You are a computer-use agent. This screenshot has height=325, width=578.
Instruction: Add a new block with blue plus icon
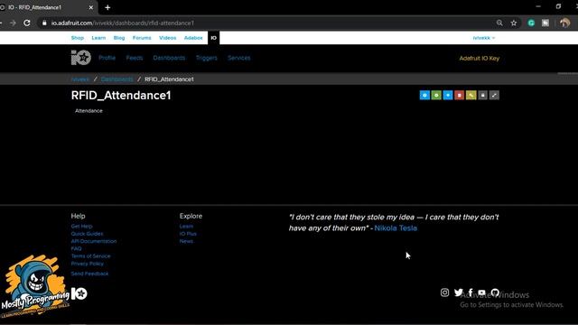448,96
